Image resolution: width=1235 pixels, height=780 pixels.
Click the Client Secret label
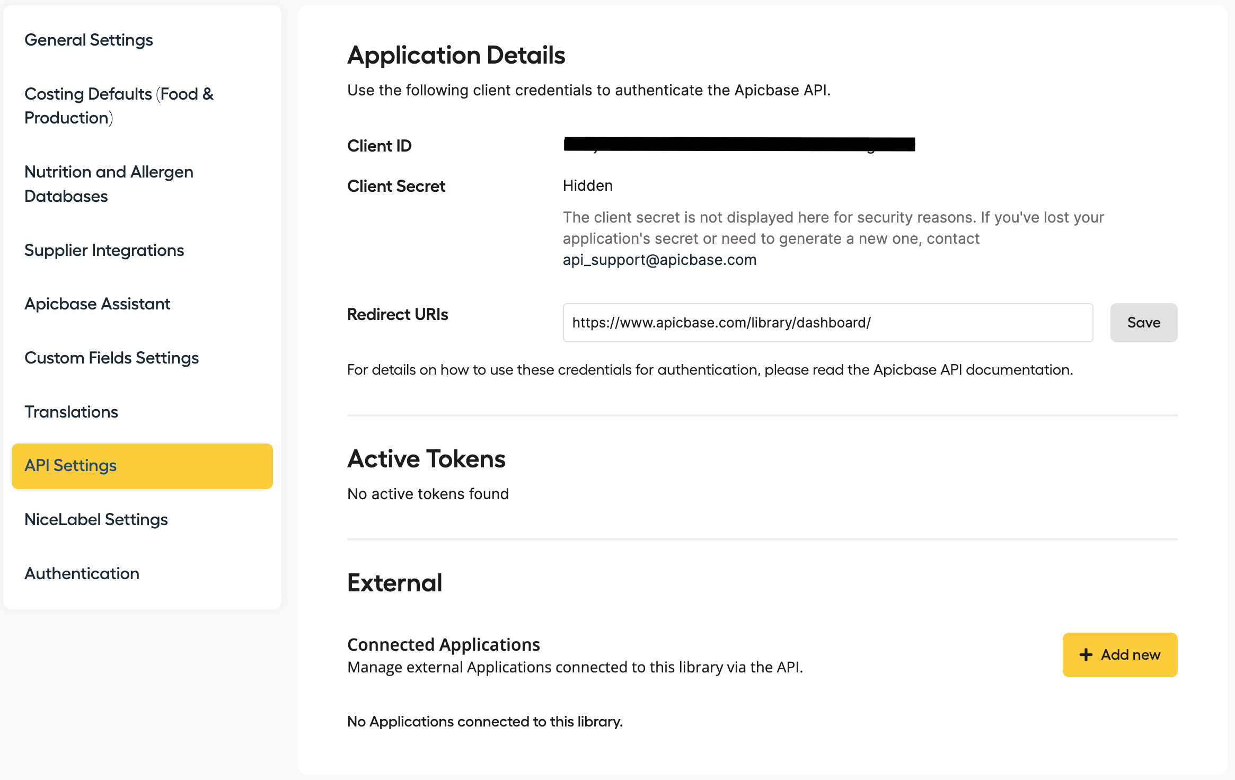pyautogui.click(x=396, y=186)
